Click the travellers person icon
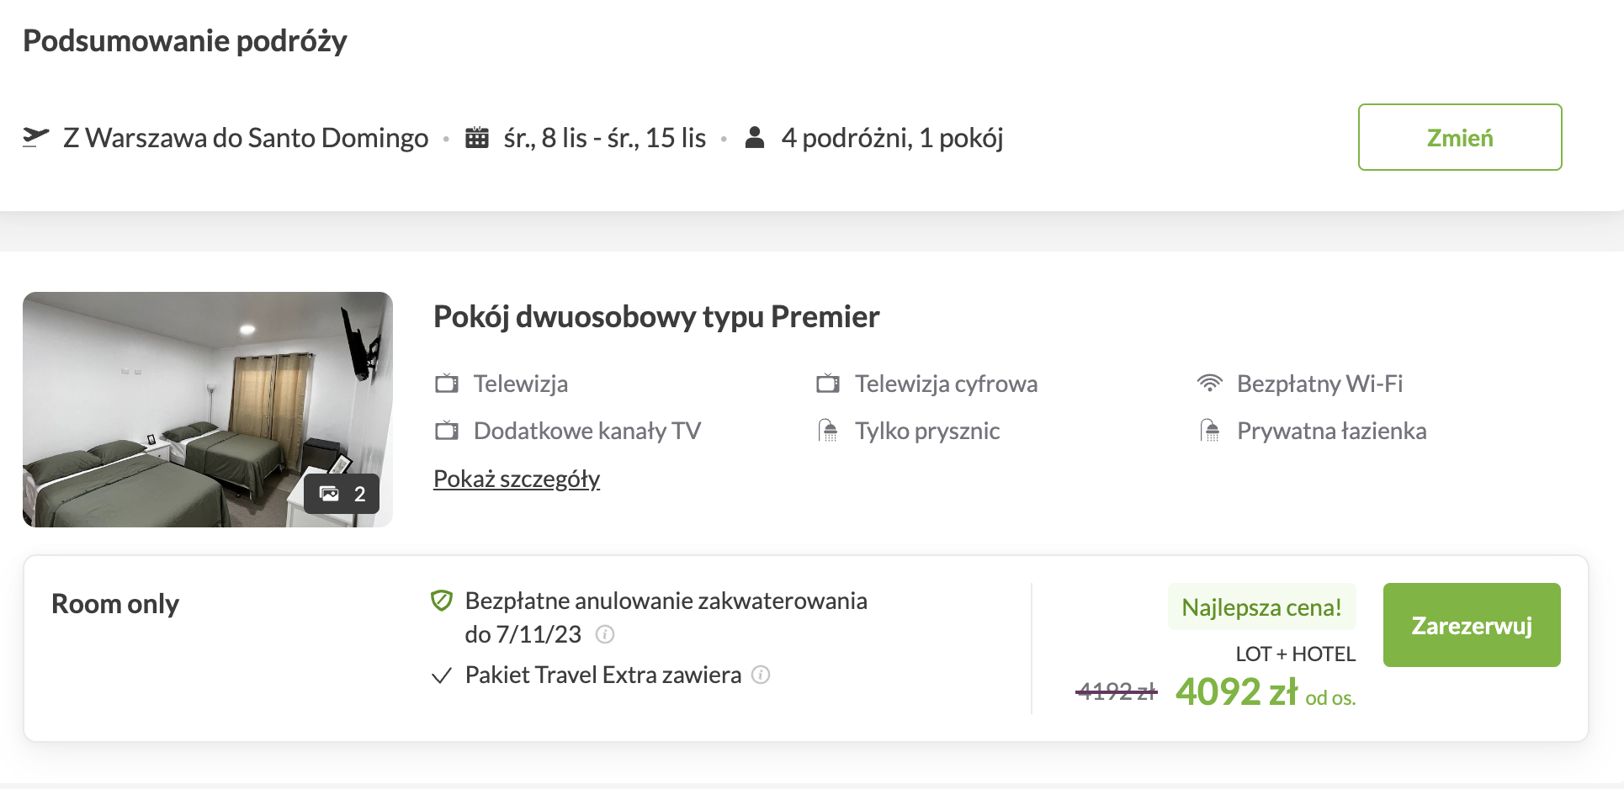Viewport: 1624px width, 789px height. (755, 137)
